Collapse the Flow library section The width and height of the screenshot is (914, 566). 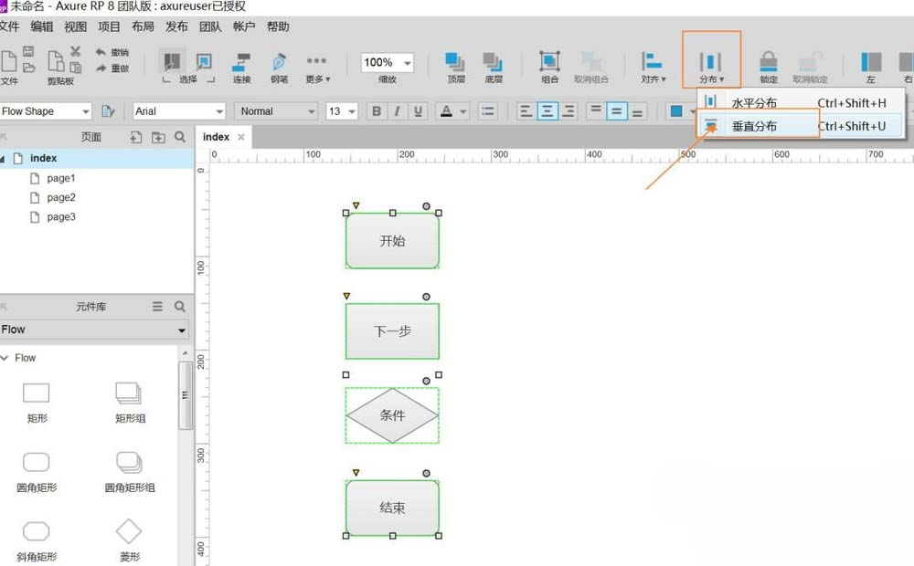click(x=5, y=358)
